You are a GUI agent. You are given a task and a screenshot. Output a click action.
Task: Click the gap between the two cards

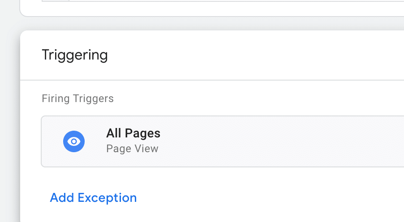[x=212, y=23]
